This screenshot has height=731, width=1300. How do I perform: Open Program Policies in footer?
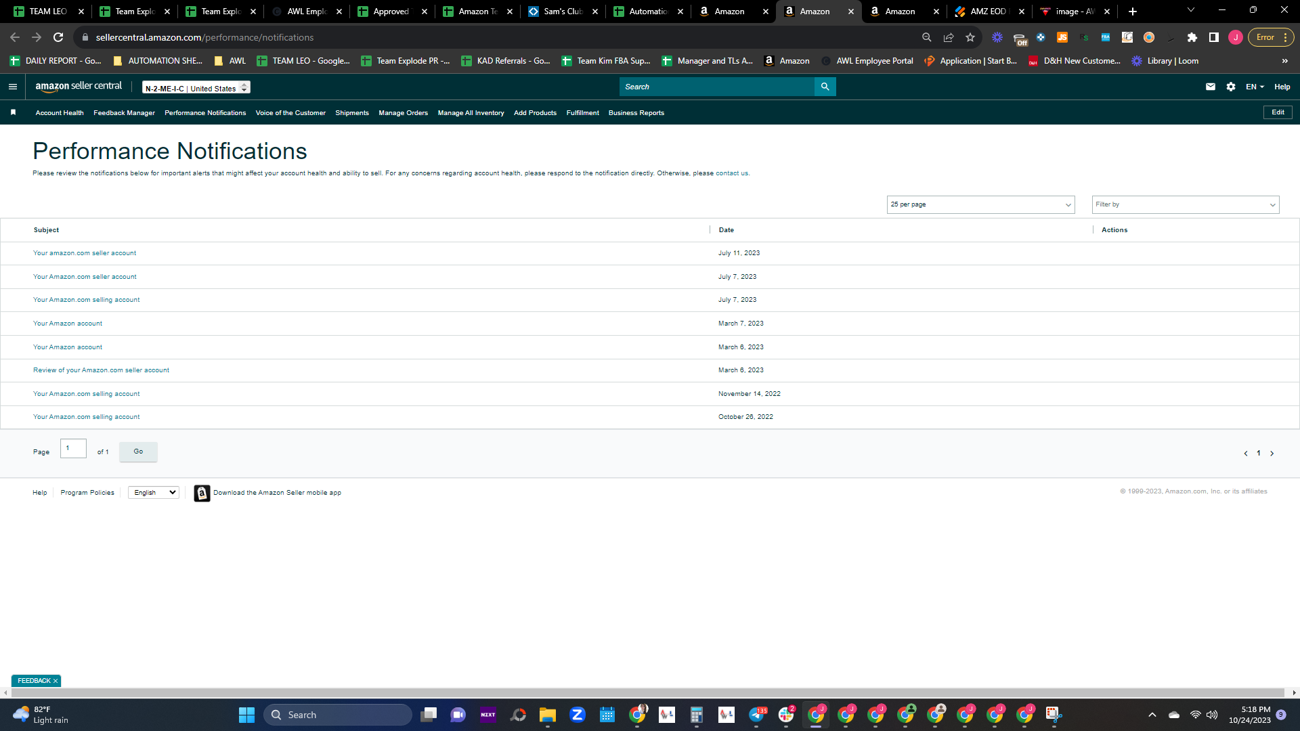point(87,493)
